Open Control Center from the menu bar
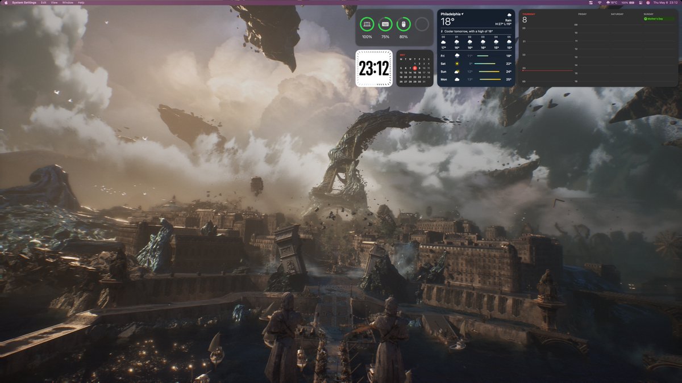This screenshot has width=682, height=383. [x=641, y=2]
